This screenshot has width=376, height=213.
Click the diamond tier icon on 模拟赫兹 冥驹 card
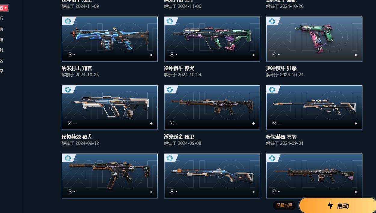point(356,123)
